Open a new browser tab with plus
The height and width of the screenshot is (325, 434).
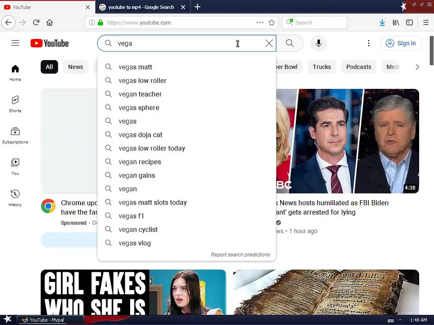198,7
